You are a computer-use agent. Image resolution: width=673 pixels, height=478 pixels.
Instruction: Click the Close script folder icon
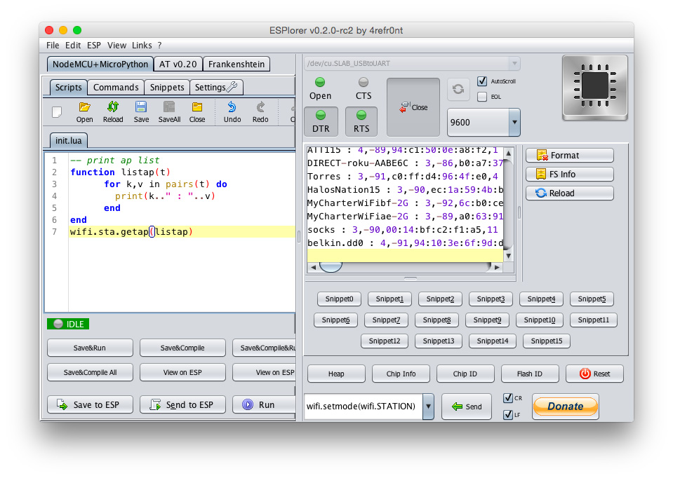(197, 107)
